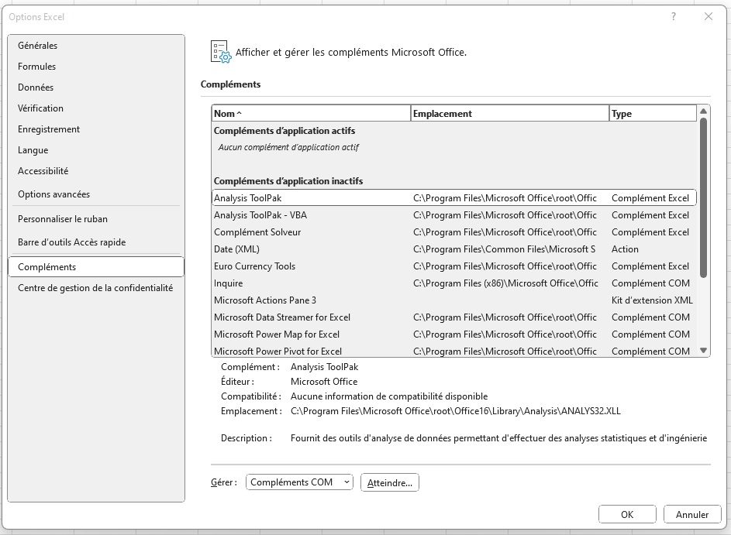This screenshot has height=535, width=731.
Task: Confirm with the OK button
Action: pos(627,515)
